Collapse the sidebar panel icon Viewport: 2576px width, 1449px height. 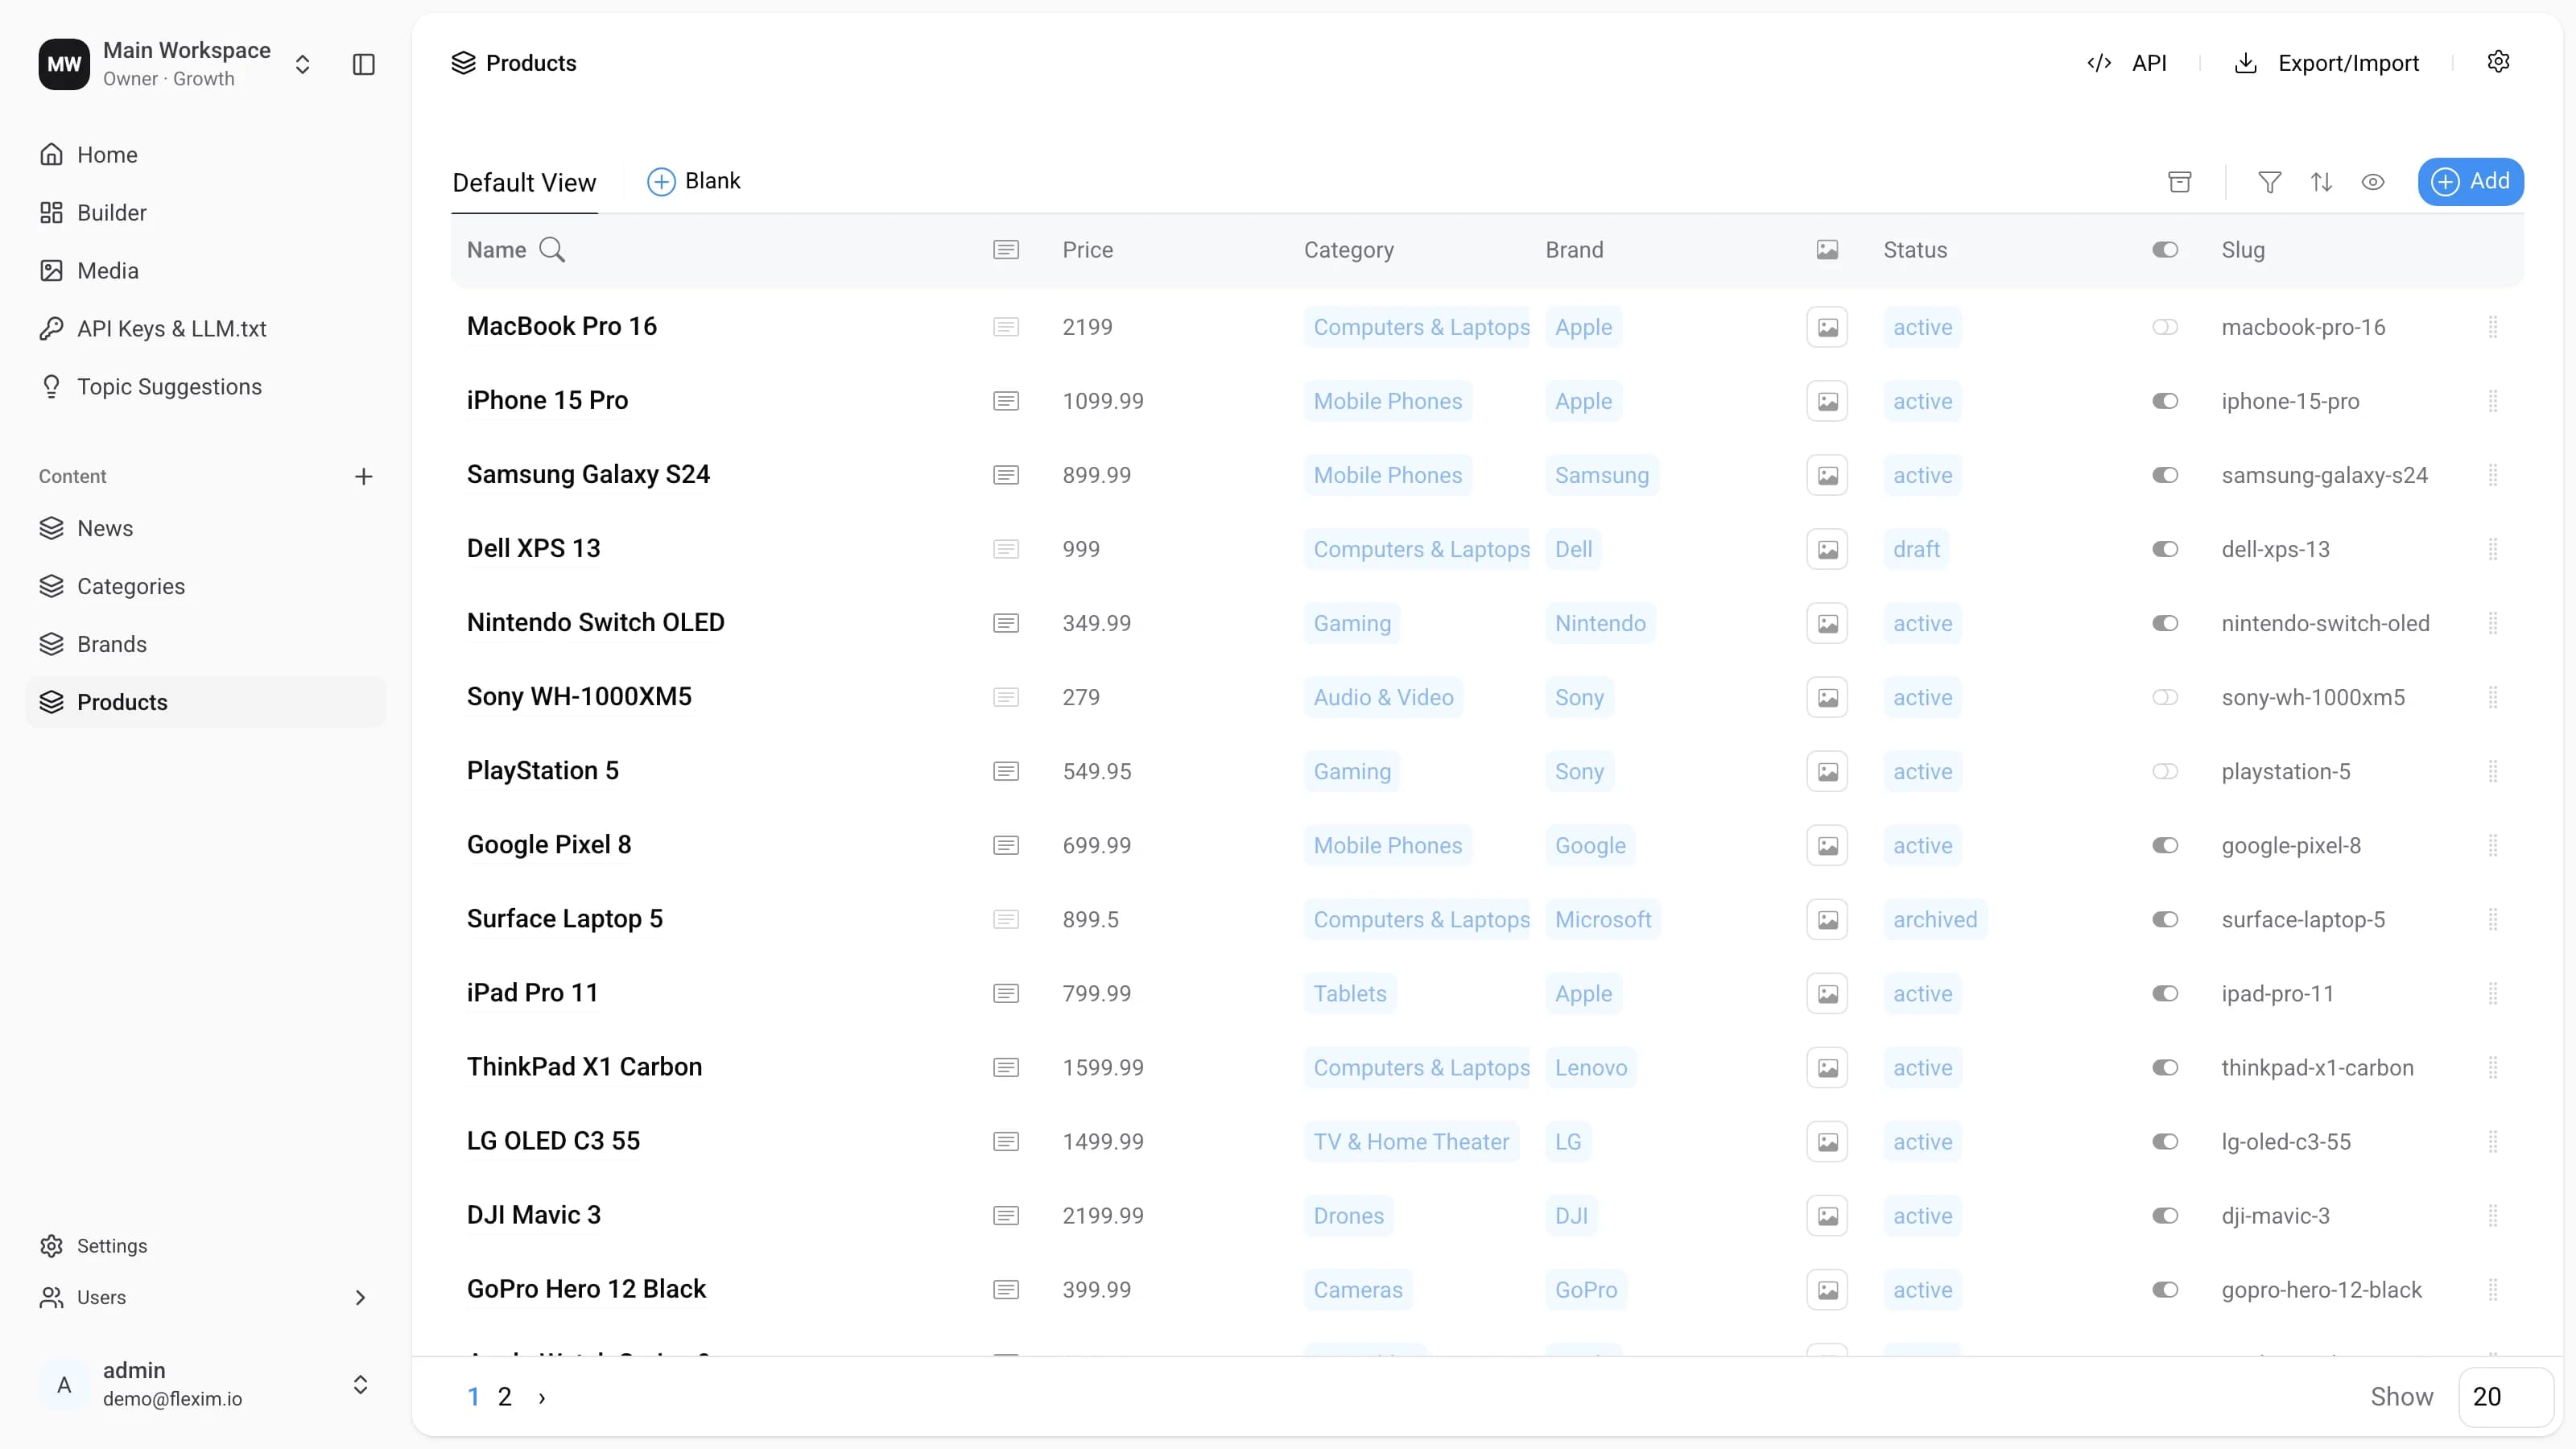click(364, 64)
